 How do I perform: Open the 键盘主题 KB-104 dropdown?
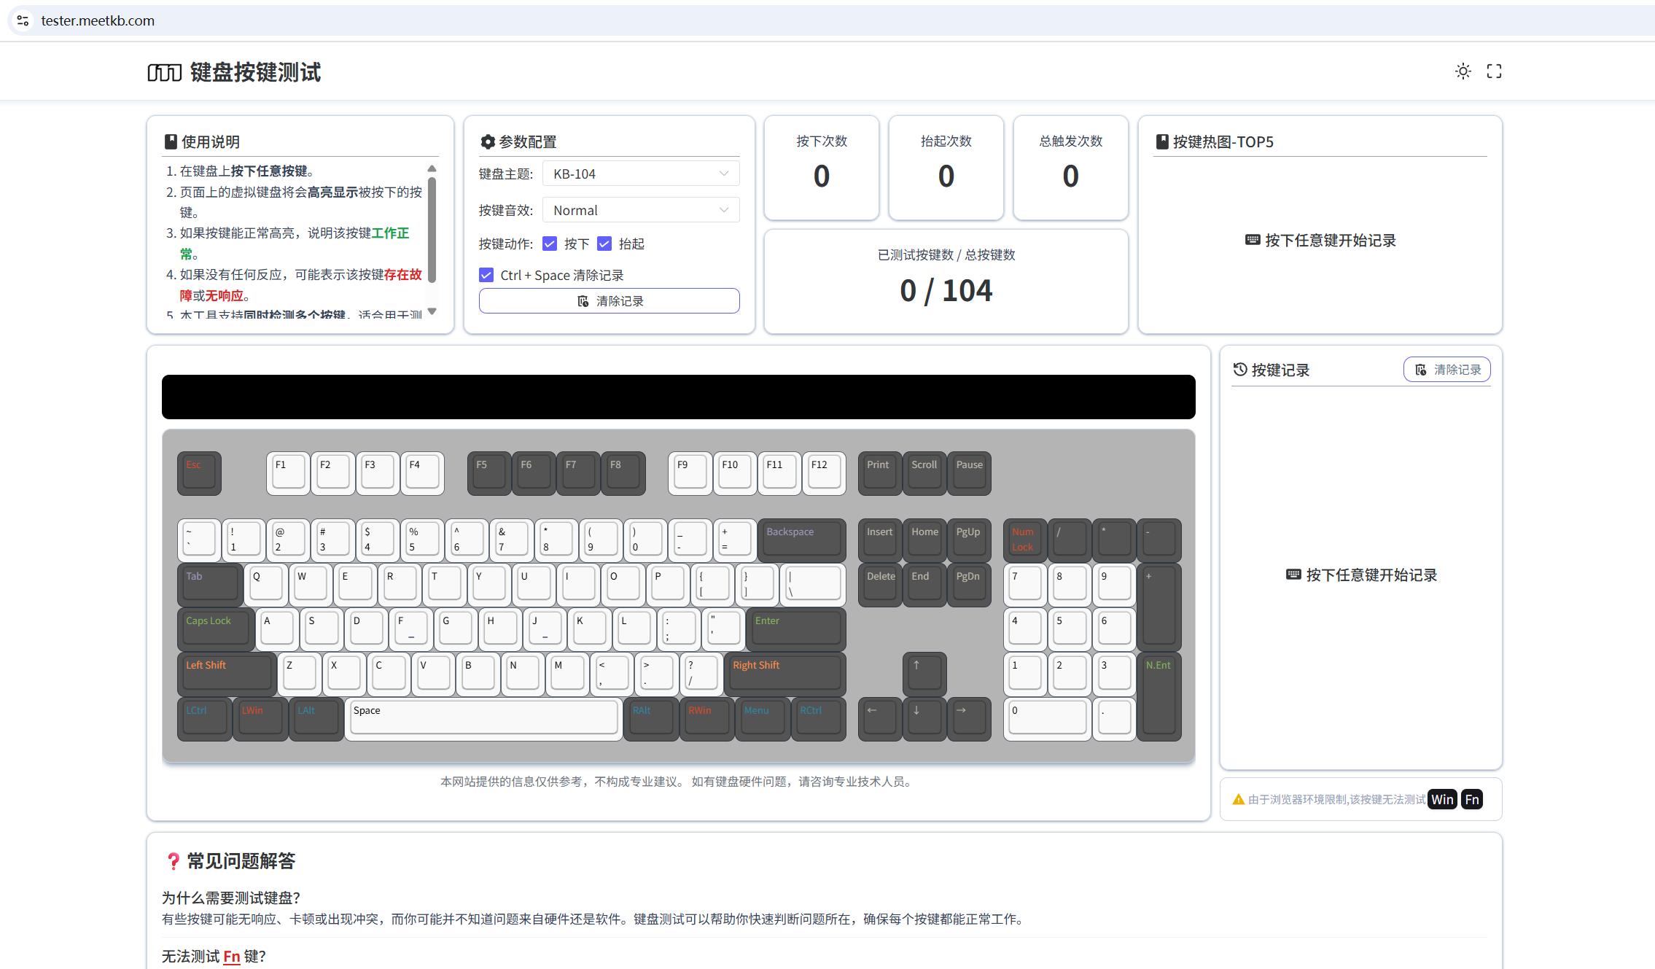click(641, 174)
